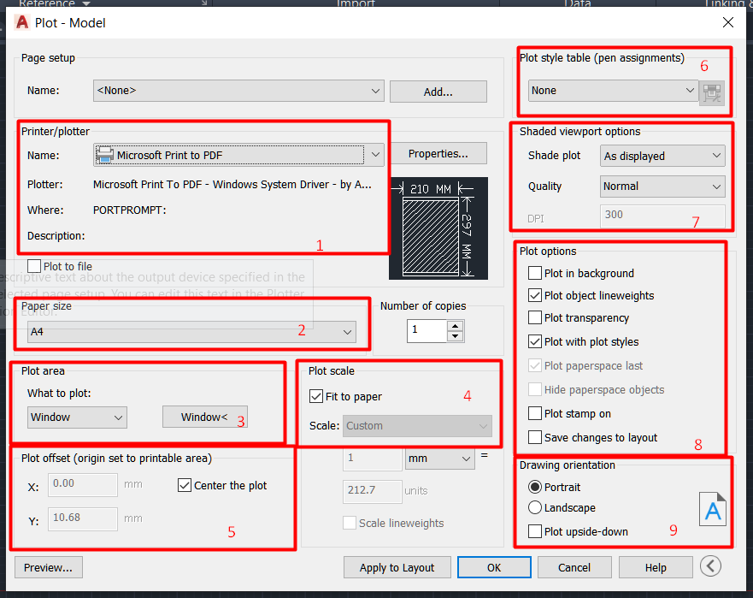Click the Y plot offset input field

coord(82,518)
